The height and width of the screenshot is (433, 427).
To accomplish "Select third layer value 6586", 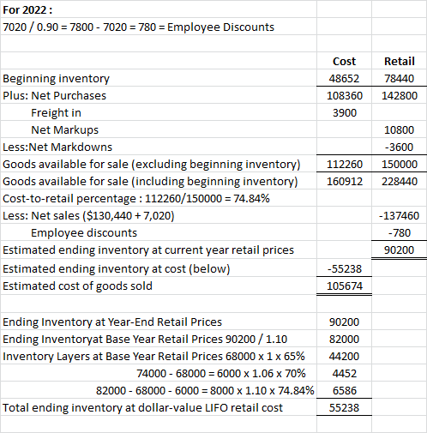I will pos(345,391).
